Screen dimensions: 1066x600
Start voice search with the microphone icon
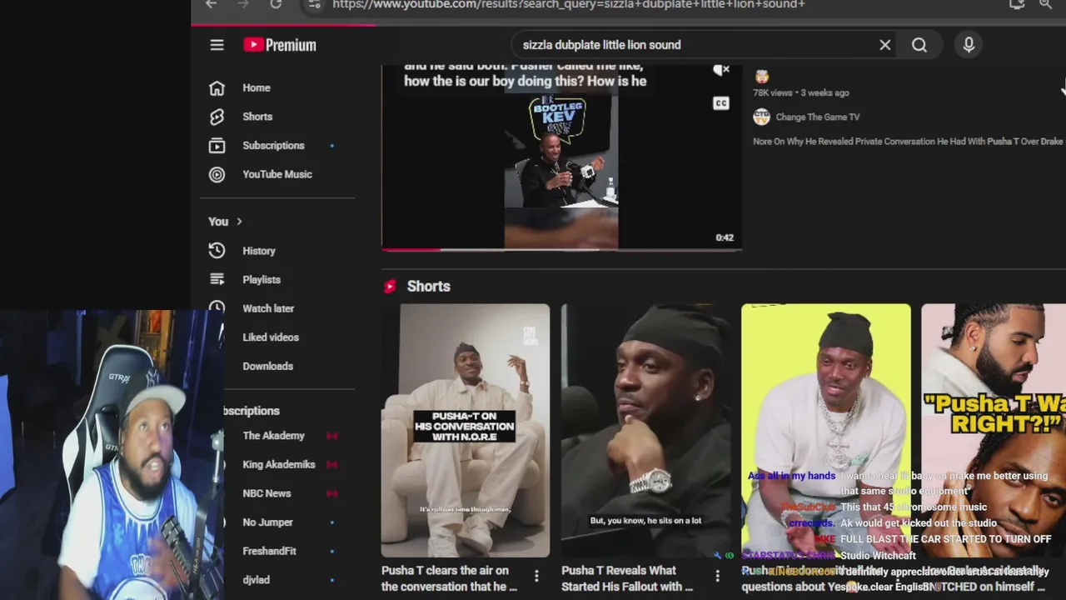pos(969,45)
